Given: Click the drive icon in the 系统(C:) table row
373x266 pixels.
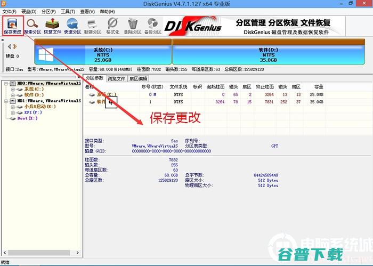Looking at the screenshot, I should pyautogui.click(x=92, y=95).
